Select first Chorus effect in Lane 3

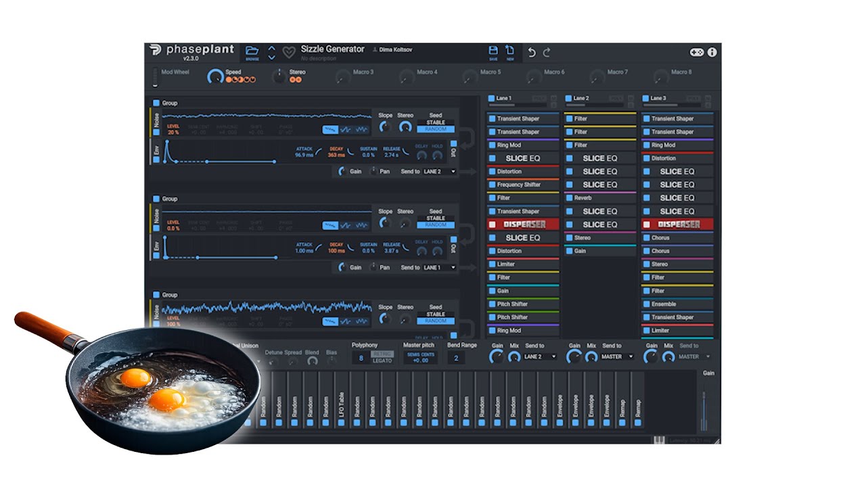coord(677,238)
